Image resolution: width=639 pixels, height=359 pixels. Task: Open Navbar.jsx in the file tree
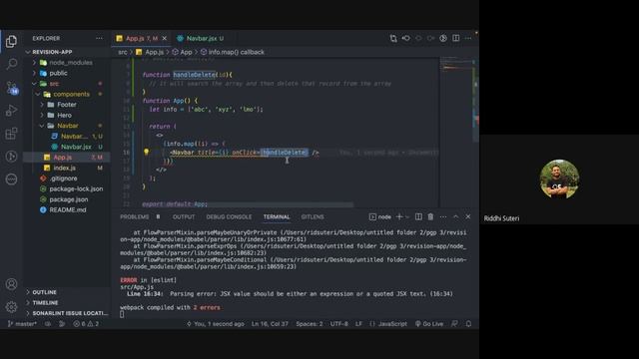[x=66, y=147]
